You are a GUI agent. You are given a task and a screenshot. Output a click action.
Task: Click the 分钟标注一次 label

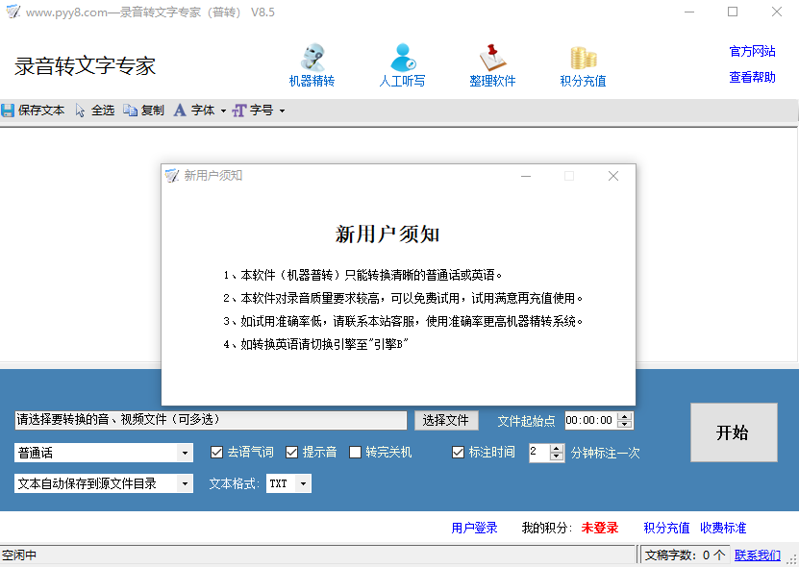click(x=606, y=453)
